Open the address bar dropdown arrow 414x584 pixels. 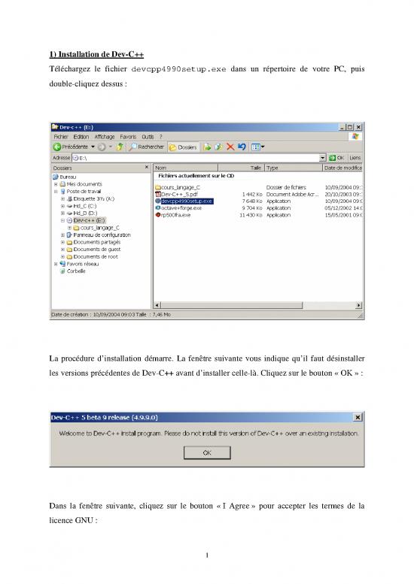point(323,158)
